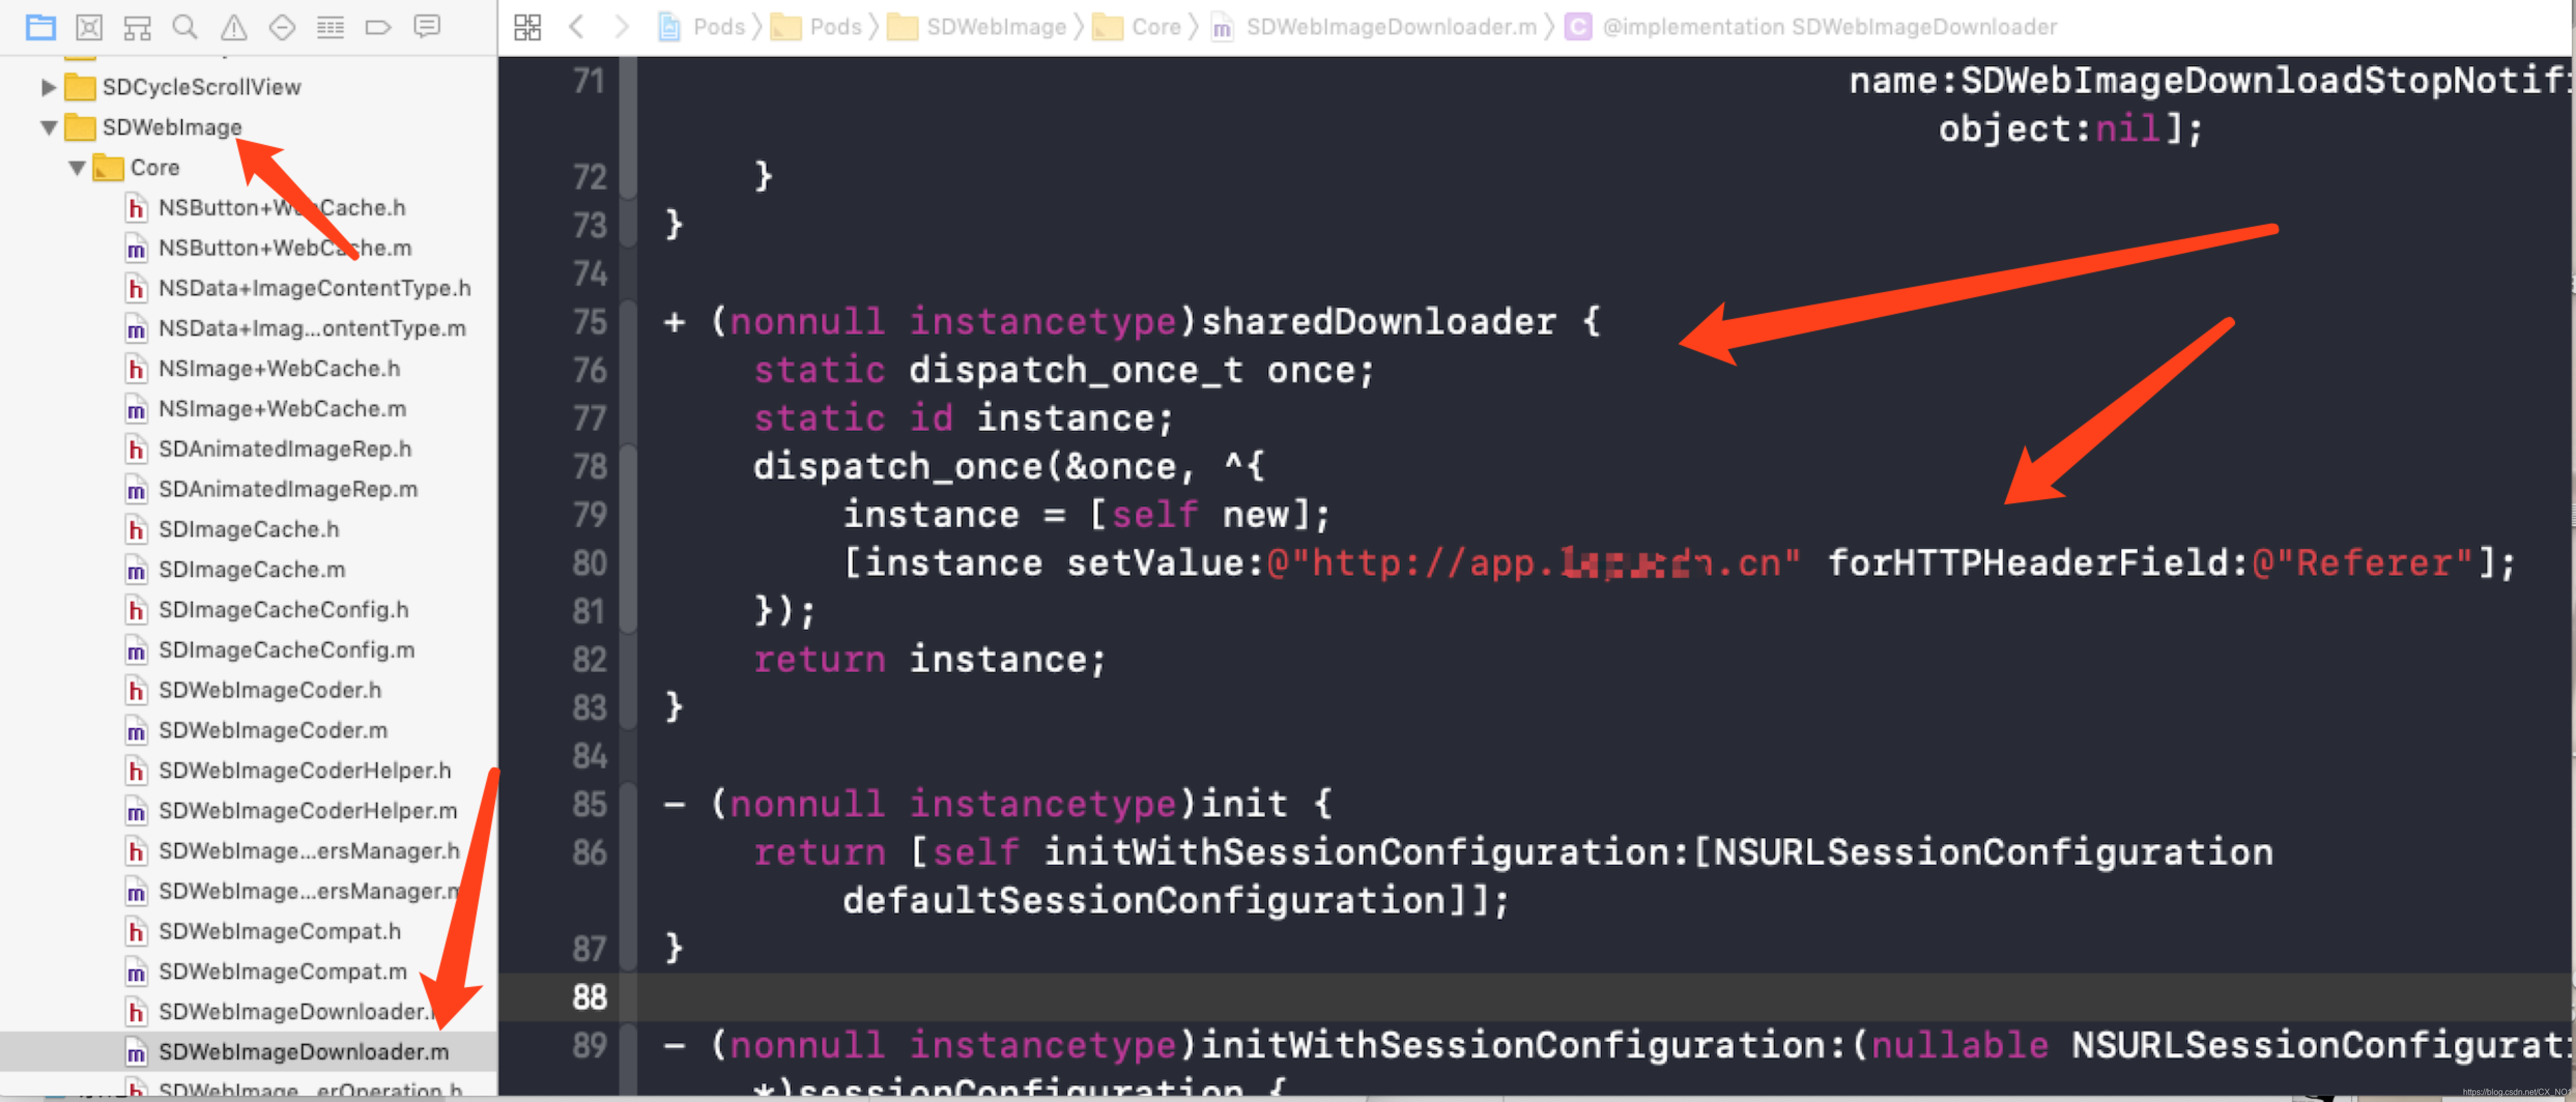The width and height of the screenshot is (2576, 1102).
Task: Open the Find navigator magnifier icon
Action: pos(185,27)
